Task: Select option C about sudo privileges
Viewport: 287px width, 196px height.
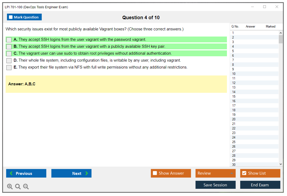Action: click(x=9, y=54)
